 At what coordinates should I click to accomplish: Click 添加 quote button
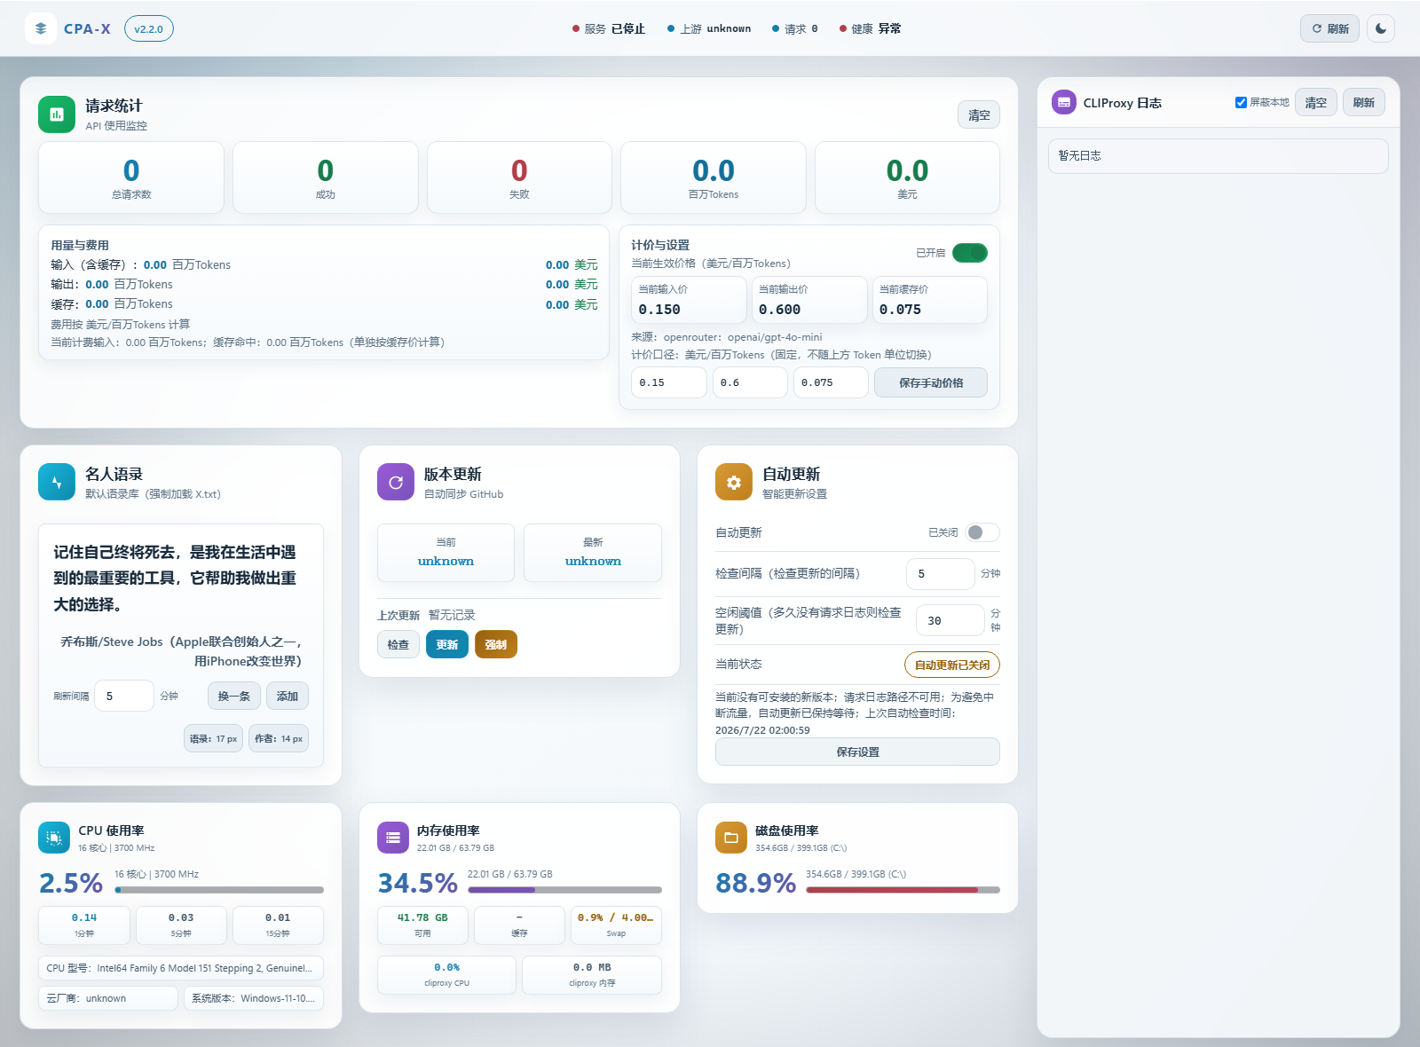coord(288,696)
